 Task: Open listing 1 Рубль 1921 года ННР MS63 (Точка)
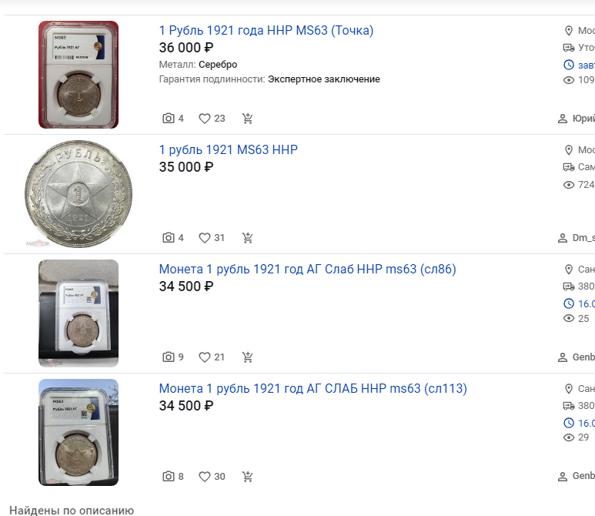[266, 30]
